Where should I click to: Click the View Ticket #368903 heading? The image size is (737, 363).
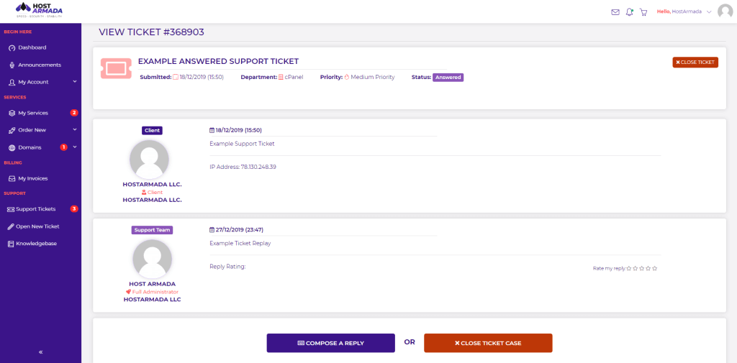(x=151, y=32)
